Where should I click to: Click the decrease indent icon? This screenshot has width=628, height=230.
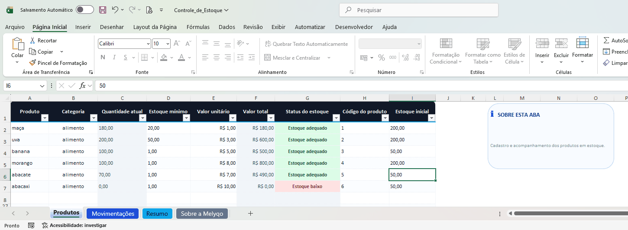(x=240, y=57)
